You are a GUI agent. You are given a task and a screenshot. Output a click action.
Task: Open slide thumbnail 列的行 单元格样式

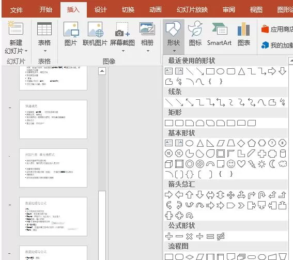[x=53, y=168]
